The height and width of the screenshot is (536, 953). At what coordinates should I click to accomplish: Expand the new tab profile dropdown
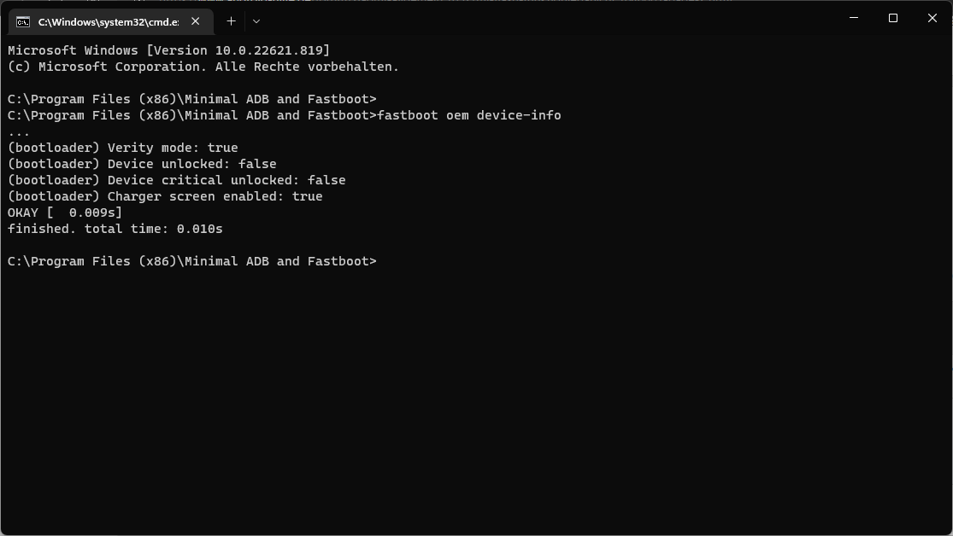point(256,21)
